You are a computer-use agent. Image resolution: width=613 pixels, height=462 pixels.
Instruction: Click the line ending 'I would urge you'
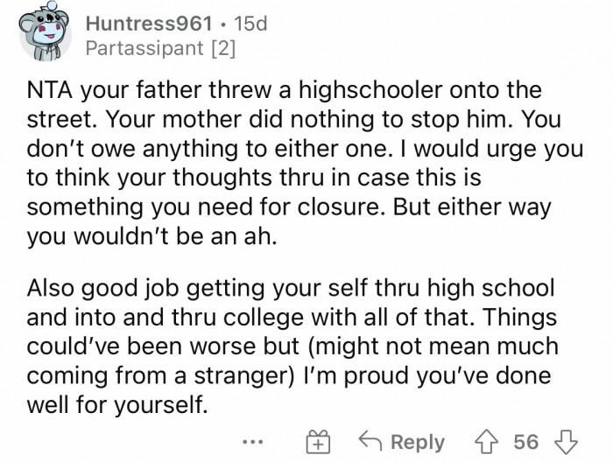tap(486, 145)
